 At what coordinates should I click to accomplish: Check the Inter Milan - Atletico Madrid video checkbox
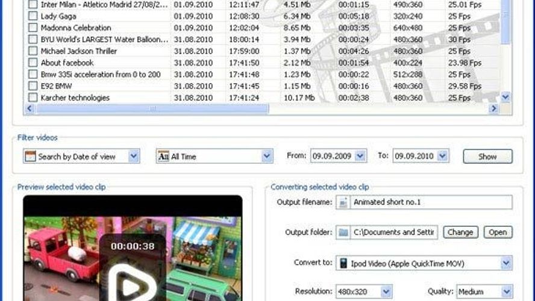33,4
